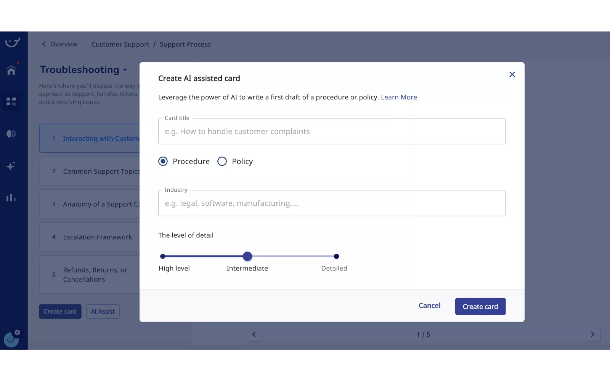
Task: Click the AI sparkle icon in sidebar
Action: [x=11, y=166]
